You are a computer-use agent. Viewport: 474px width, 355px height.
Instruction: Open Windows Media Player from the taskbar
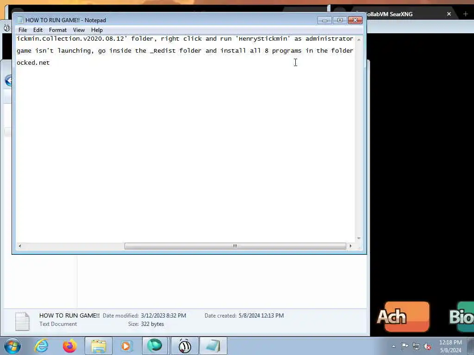[x=126, y=346]
